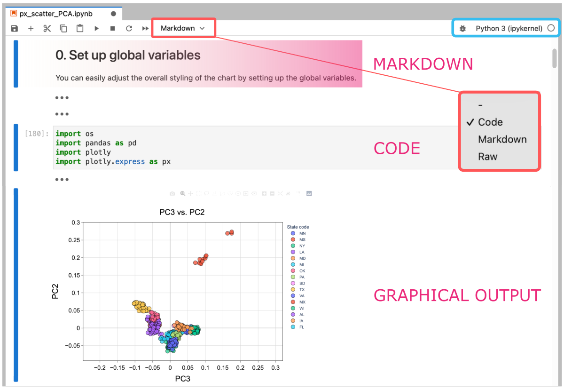This screenshot has height=389, width=564.
Task: Click the PC3 x-axis label
Action: [x=182, y=379]
